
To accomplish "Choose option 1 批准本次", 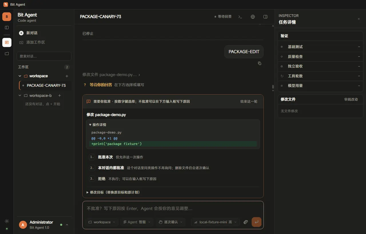I will pos(173,157).
